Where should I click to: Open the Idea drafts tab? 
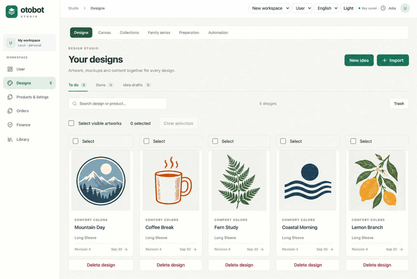click(137, 85)
